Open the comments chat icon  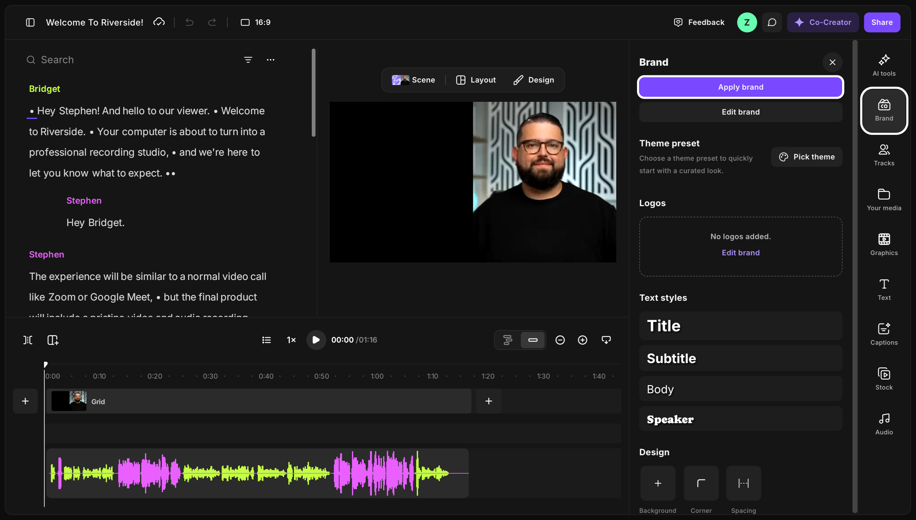click(772, 22)
